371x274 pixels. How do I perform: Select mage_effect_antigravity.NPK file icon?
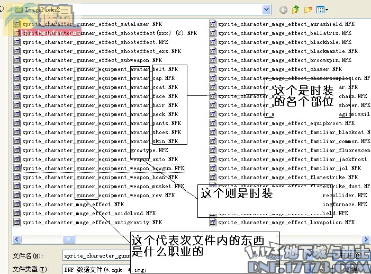click(17, 222)
